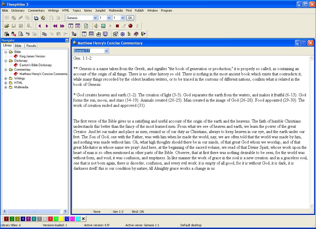Image resolution: width=316 pixels, height=229 pixels.
Task: Click the printer with pages icon
Action: [74, 34]
